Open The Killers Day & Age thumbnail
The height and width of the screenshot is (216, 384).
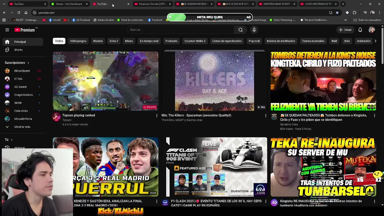pyautogui.click(x=214, y=81)
